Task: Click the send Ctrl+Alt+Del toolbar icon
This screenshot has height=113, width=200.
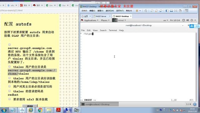Action: [146, 11]
